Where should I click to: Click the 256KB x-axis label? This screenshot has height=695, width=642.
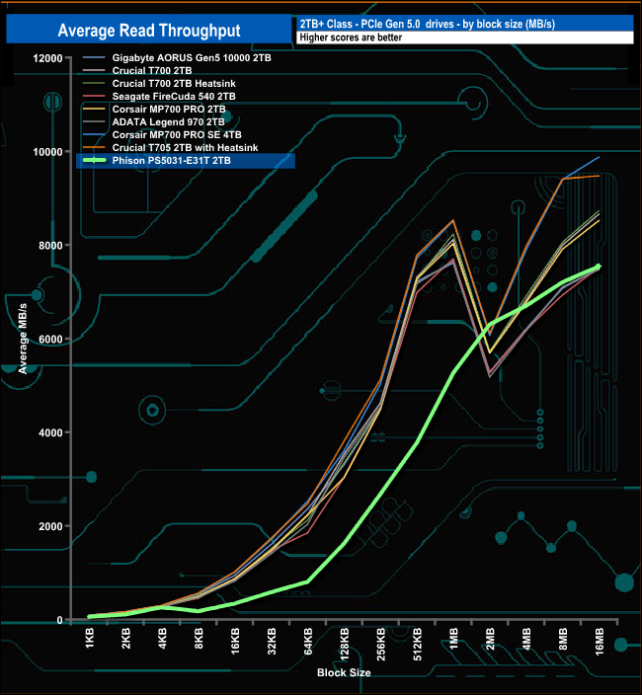click(x=380, y=644)
